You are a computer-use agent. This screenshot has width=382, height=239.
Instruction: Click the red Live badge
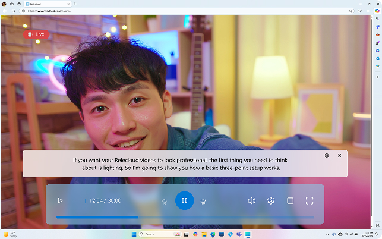click(36, 34)
